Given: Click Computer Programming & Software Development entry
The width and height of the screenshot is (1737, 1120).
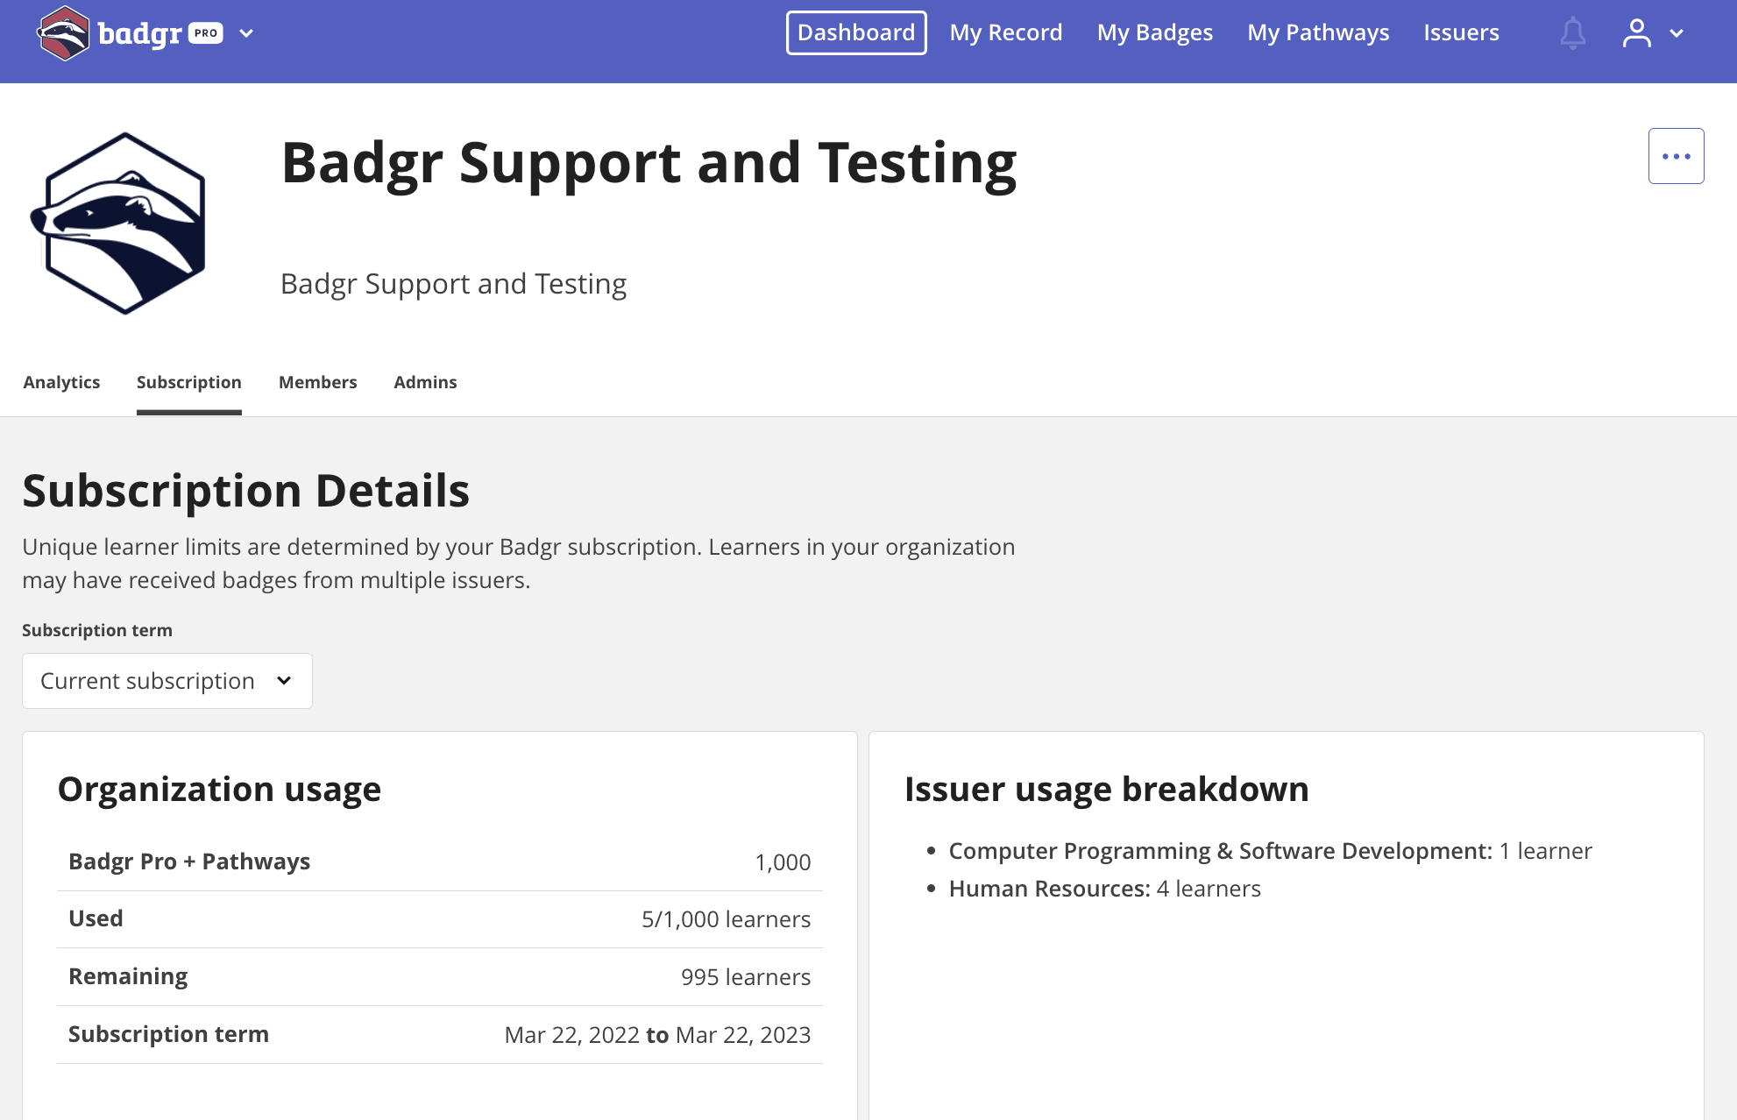Looking at the screenshot, I should [x=1271, y=851].
